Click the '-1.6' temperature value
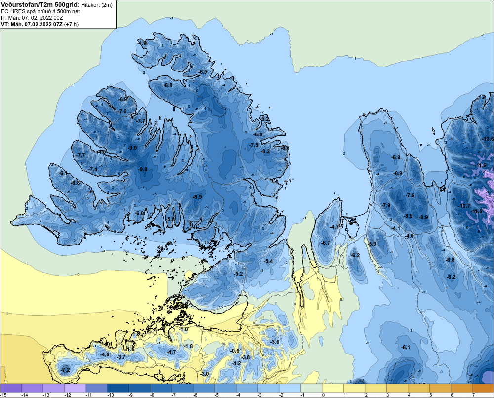This screenshot has width=494, height=398. coord(130,349)
